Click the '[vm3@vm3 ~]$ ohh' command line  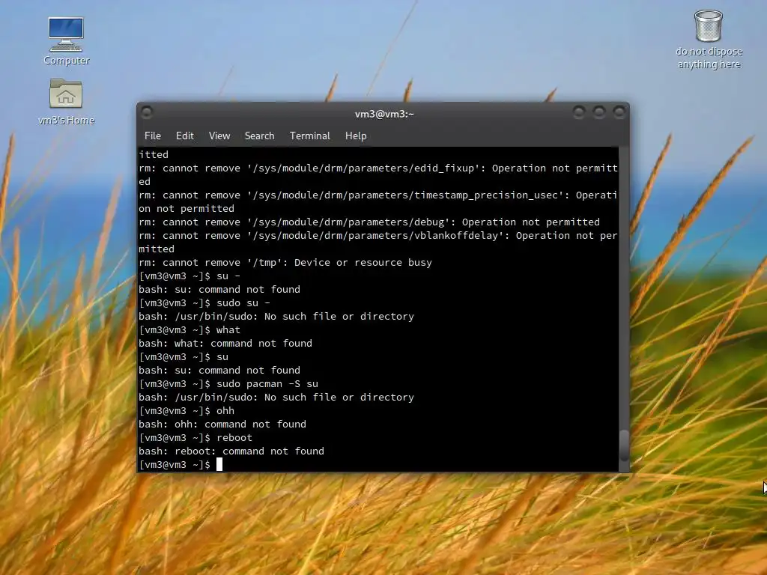187,411
